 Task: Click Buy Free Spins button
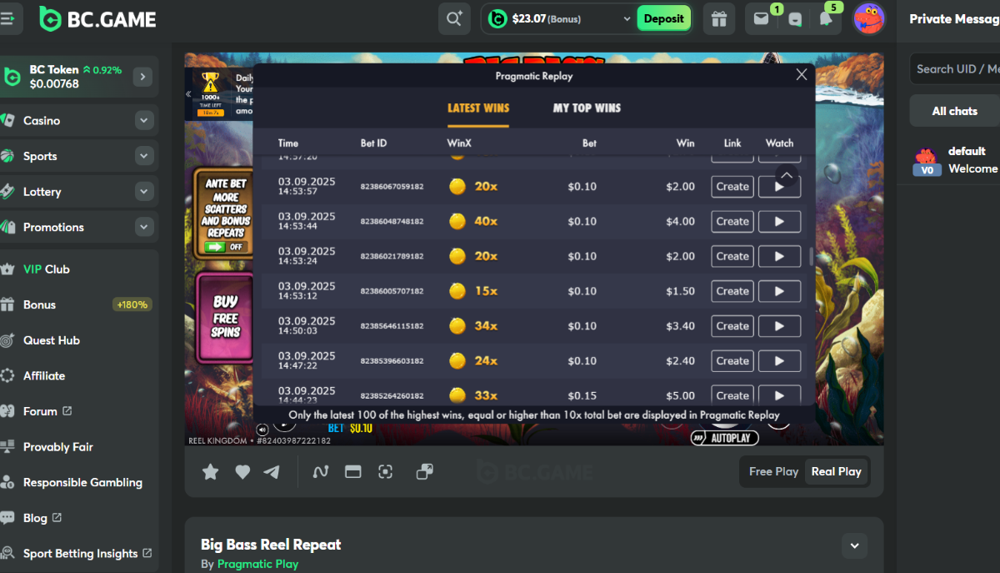[225, 317]
